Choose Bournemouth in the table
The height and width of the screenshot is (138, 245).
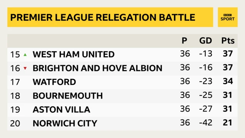pyautogui.click(x=68, y=95)
